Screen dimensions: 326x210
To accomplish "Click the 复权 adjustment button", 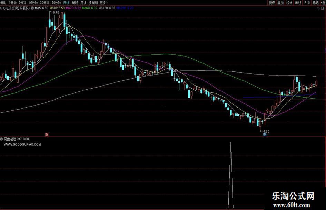I will pos(272,3).
